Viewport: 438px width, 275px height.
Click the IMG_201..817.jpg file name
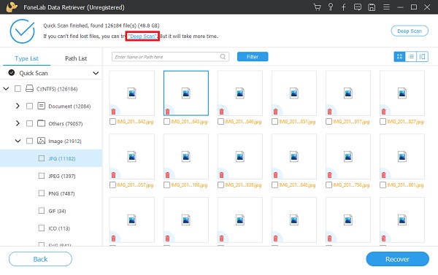click(351, 122)
